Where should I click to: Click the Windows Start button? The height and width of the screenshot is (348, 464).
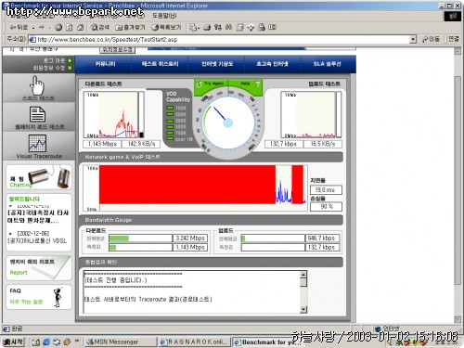point(13,342)
